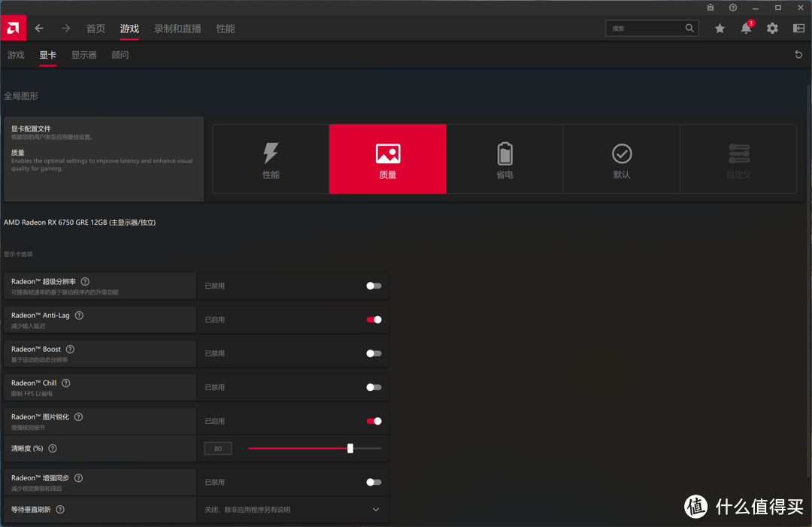Enable Radeon Chill toggle
812x527 pixels.
tap(374, 387)
